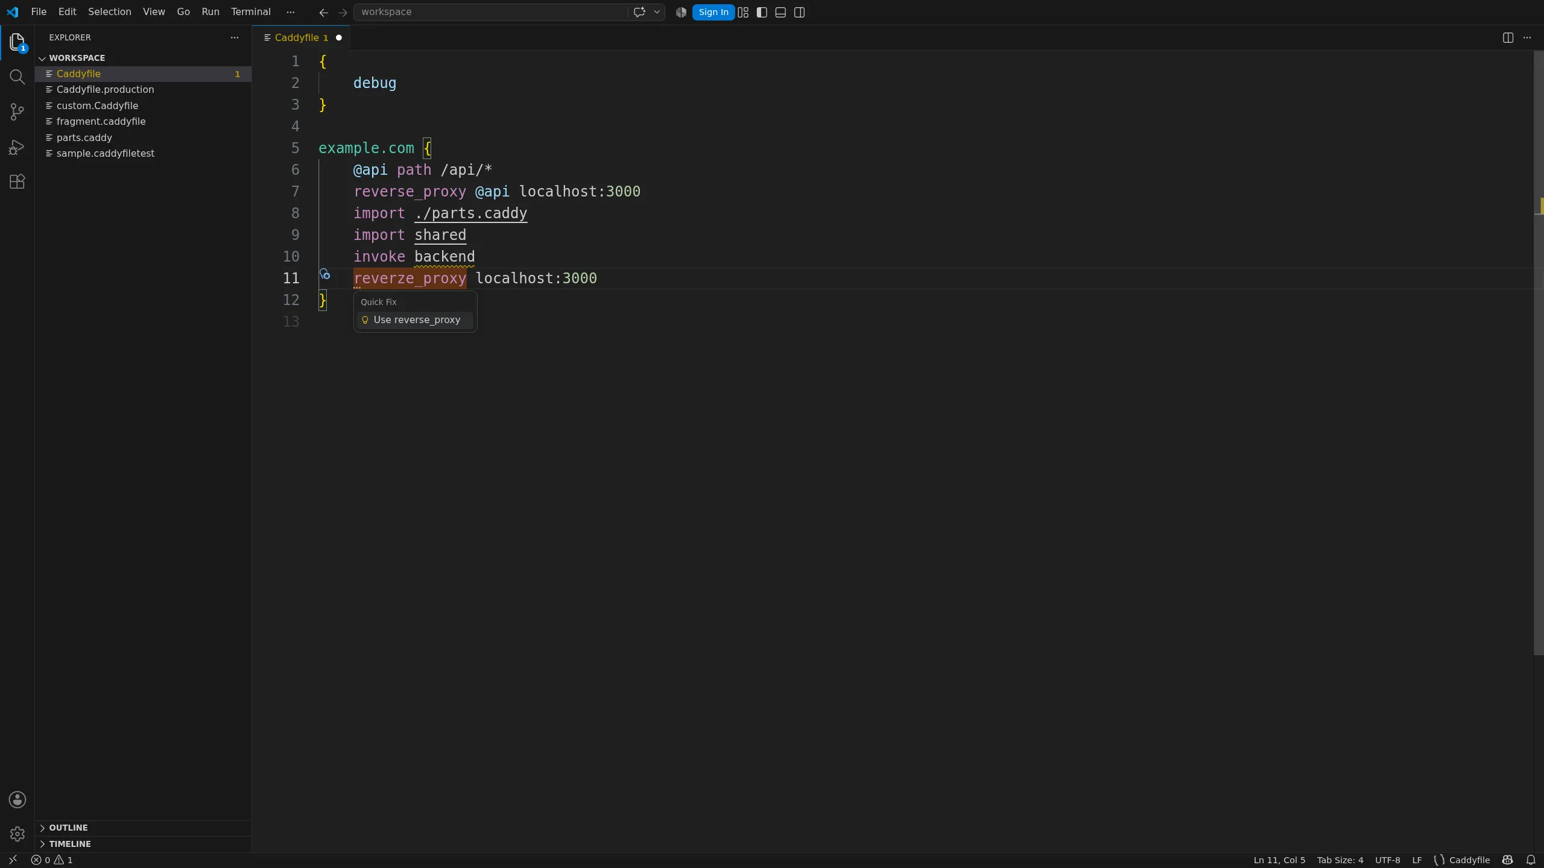Screen dimensions: 1544x868
Task: Go forward with the right arrow
Action: (343, 12)
